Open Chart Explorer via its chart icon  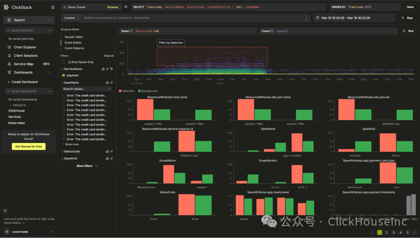[9, 47]
